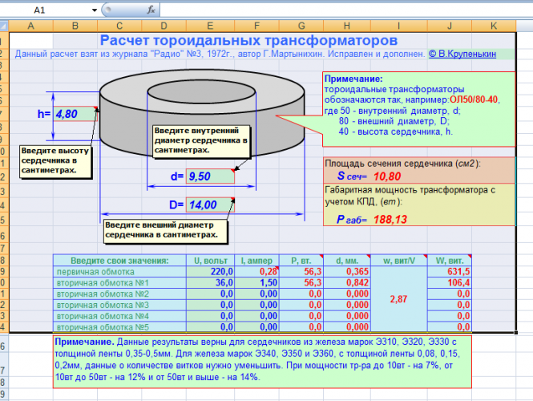Click the D= outer diameter 14,00 cell

tap(210, 205)
